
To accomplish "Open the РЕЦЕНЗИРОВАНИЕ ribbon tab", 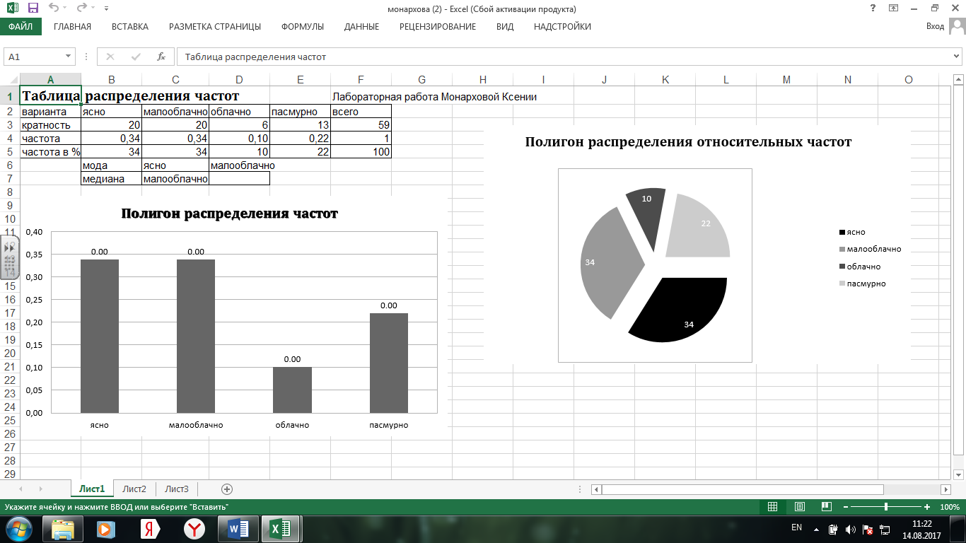I will [438, 27].
